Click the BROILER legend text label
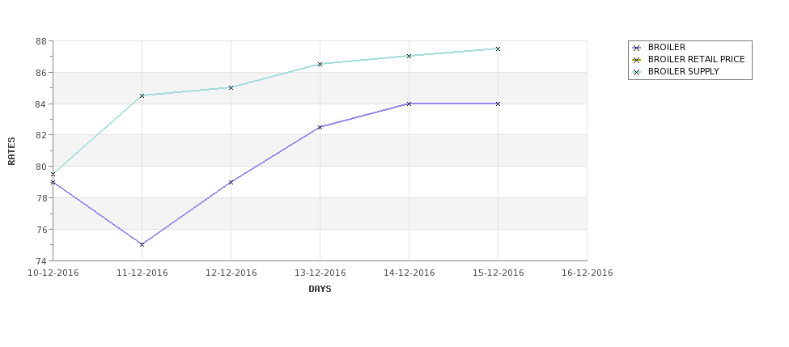The image size is (789, 347). pos(666,47)
